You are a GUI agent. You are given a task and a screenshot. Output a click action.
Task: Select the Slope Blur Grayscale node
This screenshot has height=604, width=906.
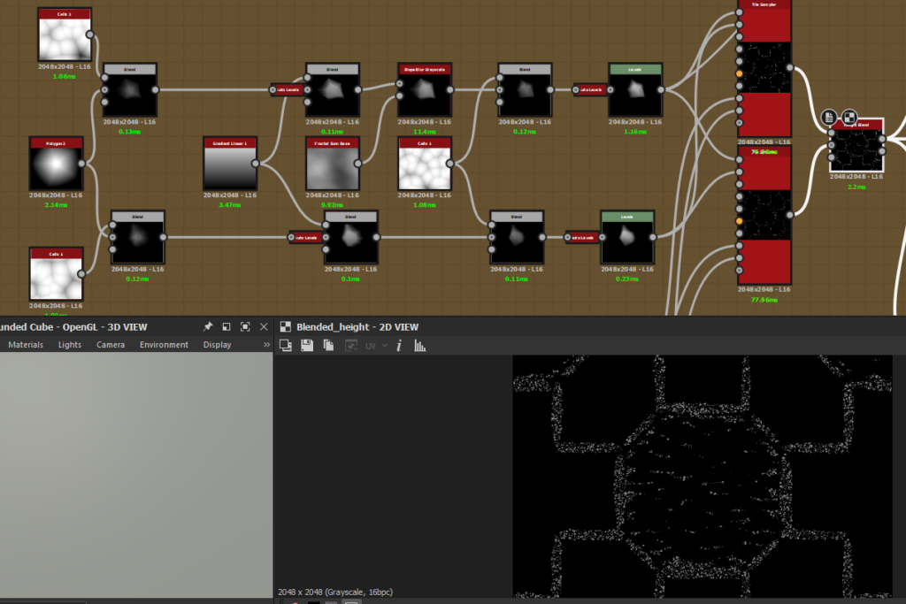tap(425, 90)
